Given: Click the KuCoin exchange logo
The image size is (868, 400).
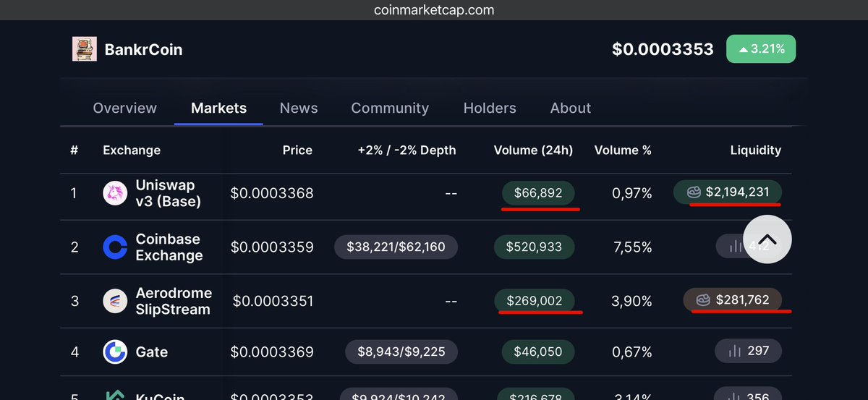Looking at the screenshot, I should point(115,396).
